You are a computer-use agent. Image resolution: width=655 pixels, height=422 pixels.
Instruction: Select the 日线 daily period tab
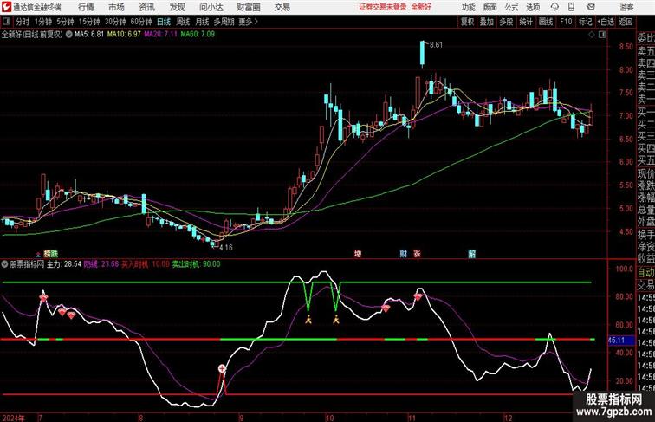pos(164,22)
